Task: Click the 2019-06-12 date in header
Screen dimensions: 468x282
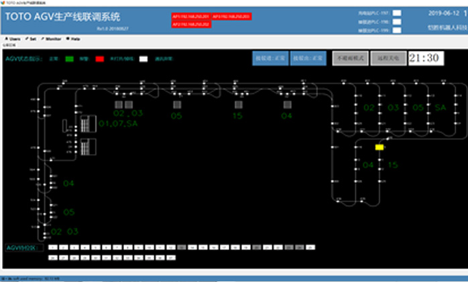Action: 444,13
